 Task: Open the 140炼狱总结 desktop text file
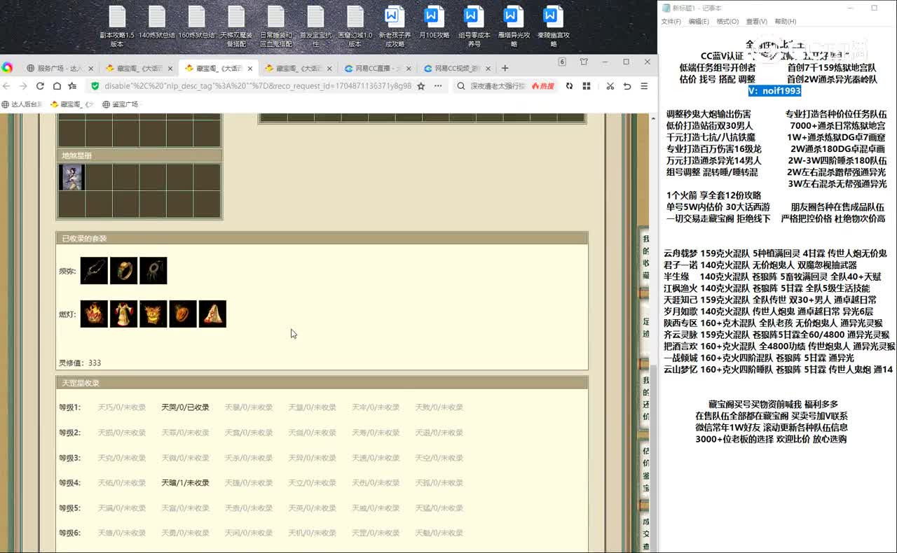[x=157, y=22]
